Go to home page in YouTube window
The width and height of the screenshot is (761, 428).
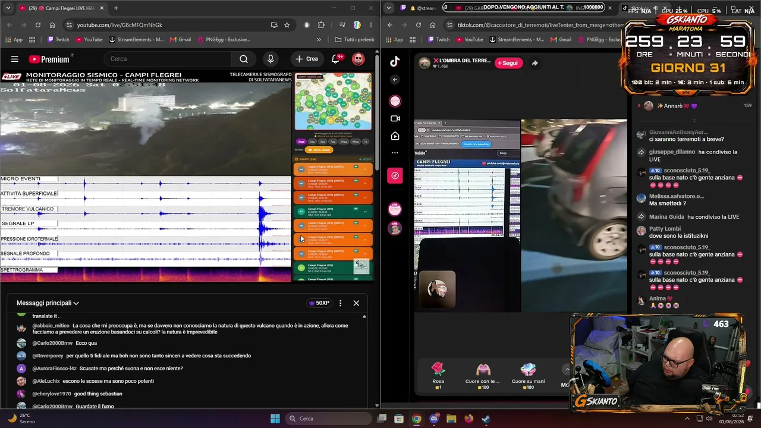52,25
